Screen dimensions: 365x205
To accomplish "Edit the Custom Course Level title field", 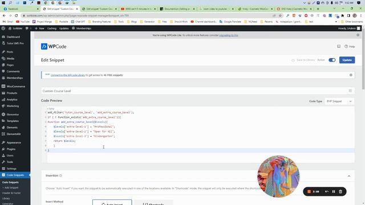I will (198, 91).
